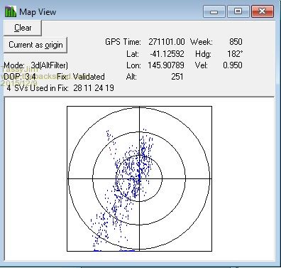The image size is (281, 268).
Task: Set Current as origin button
Action: pyautogui.click(x=35, y=45)
